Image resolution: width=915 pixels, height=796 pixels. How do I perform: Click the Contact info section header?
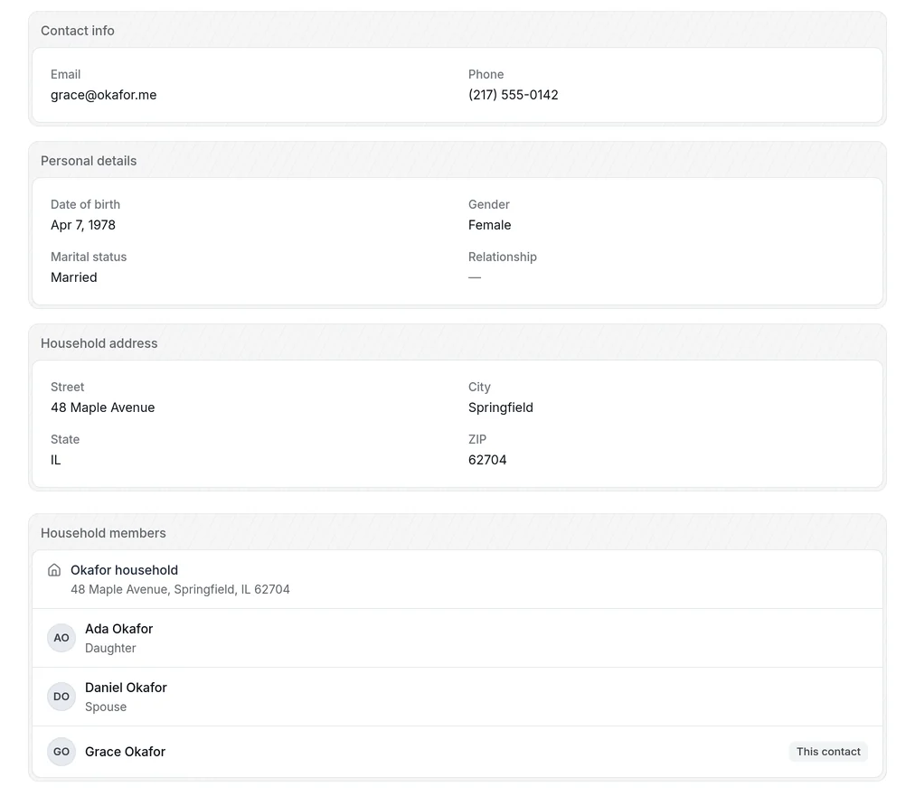(78, 31)
